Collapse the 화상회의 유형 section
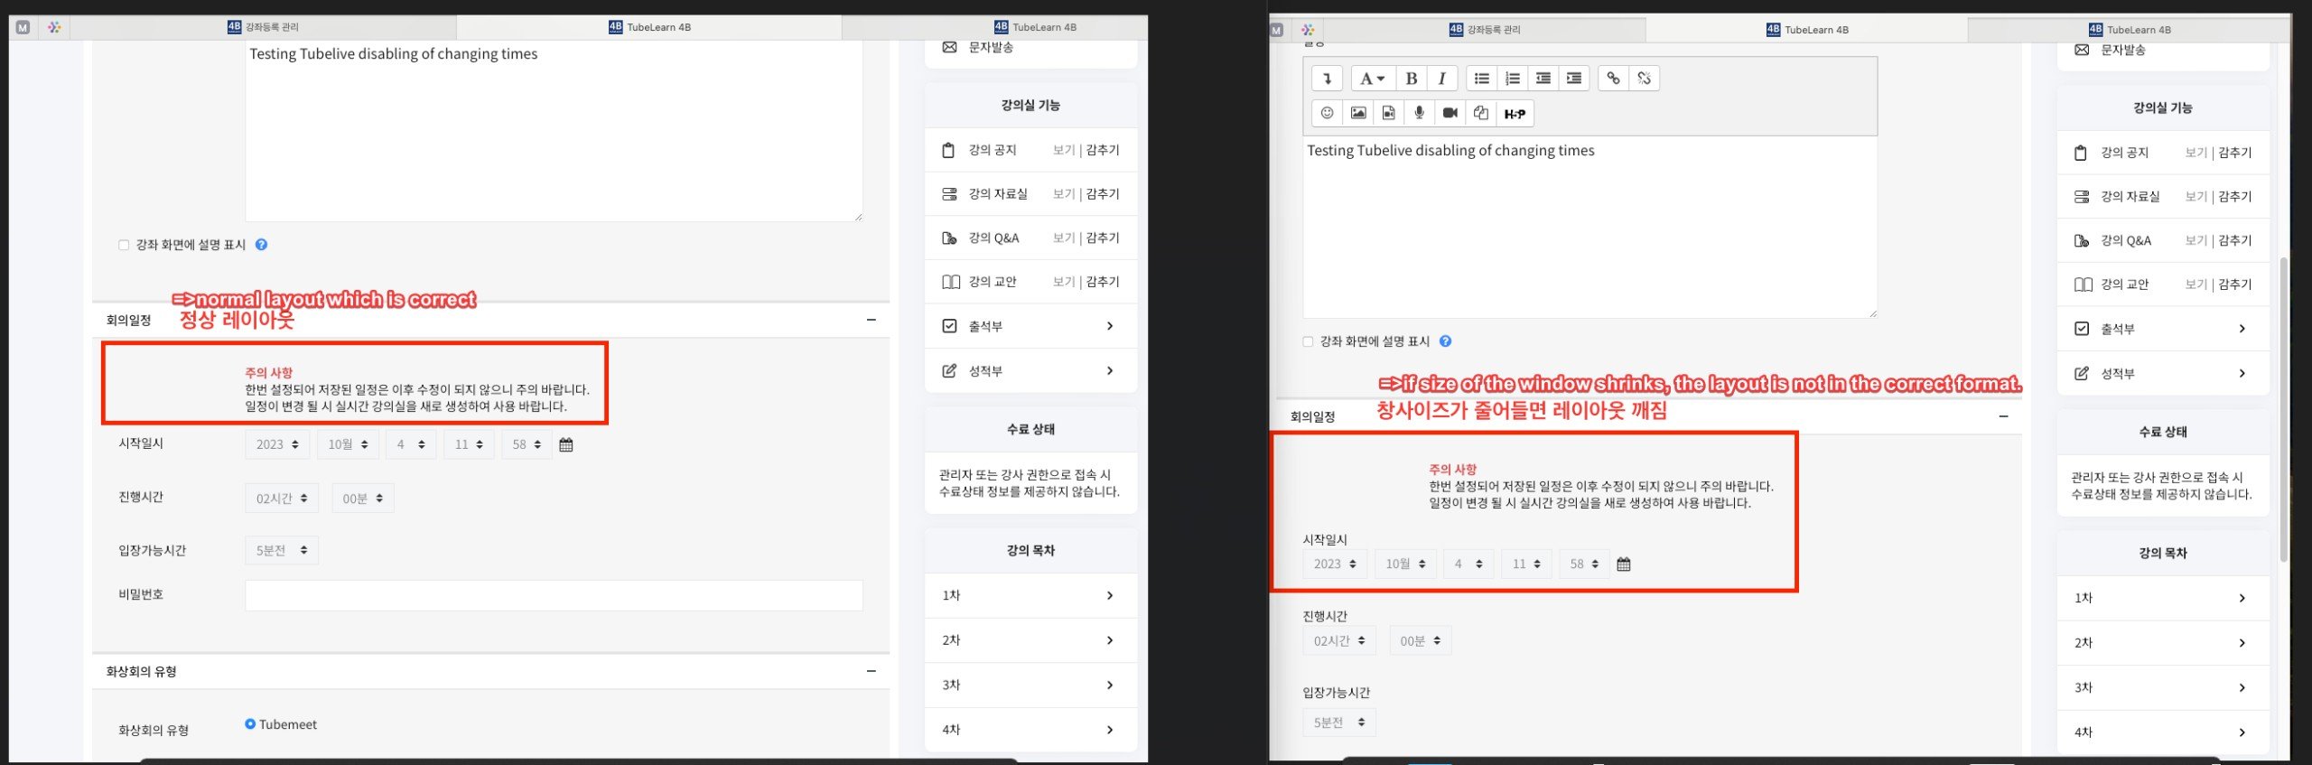Image resolution: width=2312 pixels, height=765 pixels. [x=871, y=671]
